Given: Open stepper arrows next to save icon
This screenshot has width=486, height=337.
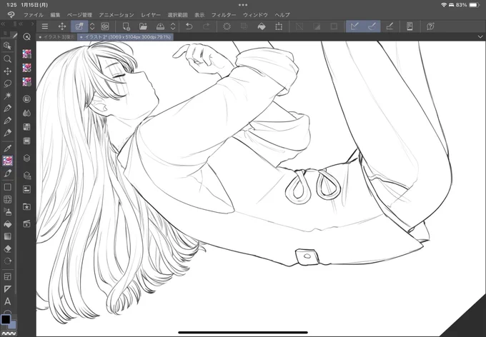Looking at the screenshot, I should (173, 26).
